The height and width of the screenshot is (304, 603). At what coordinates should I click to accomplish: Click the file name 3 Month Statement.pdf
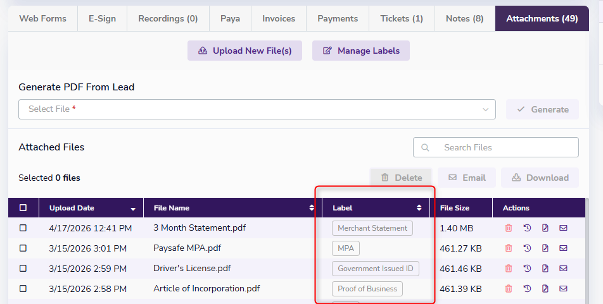(200, 228)
